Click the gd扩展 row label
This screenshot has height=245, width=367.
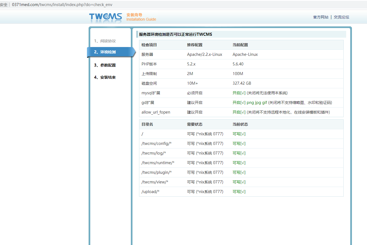148,103
